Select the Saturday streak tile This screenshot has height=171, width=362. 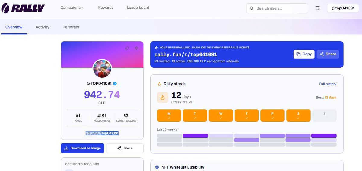click(x=298, y=115)
